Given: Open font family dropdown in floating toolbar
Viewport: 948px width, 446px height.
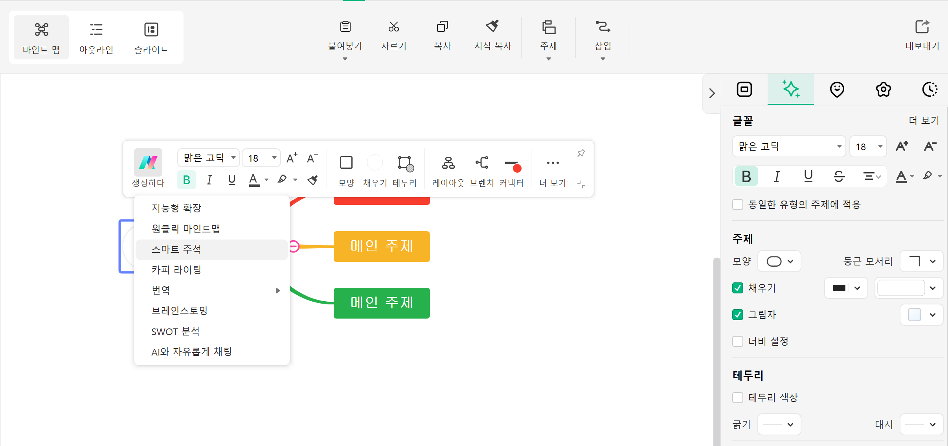Looking at the screenshot, I should [209, 158].
